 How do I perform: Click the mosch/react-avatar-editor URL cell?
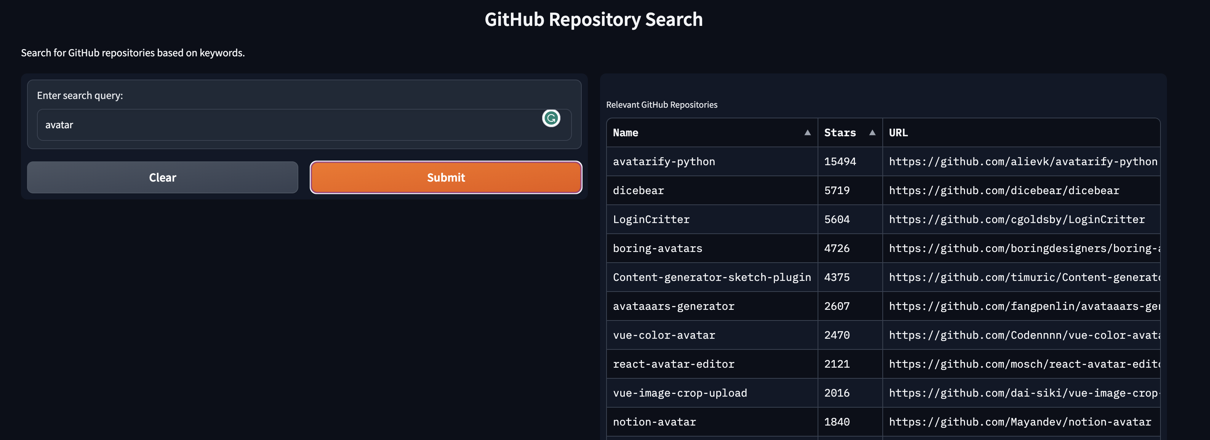1021,364
